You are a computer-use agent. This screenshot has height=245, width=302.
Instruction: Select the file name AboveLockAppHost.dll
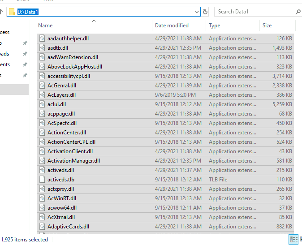coord(75,67)
